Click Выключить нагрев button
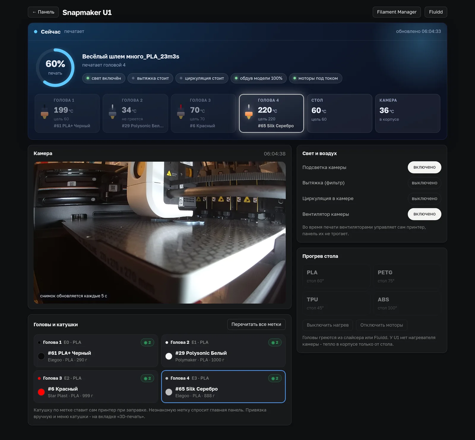The image size is (475, 440). (x=328, y=325)
